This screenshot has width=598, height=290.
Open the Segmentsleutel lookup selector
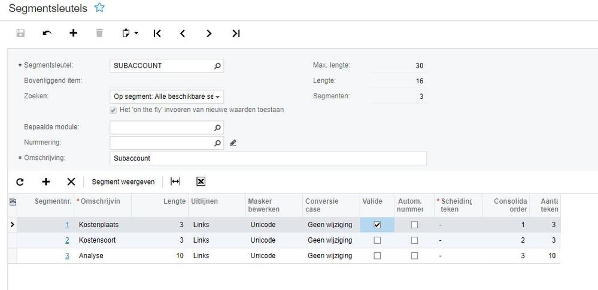click(x=217, y=65)
